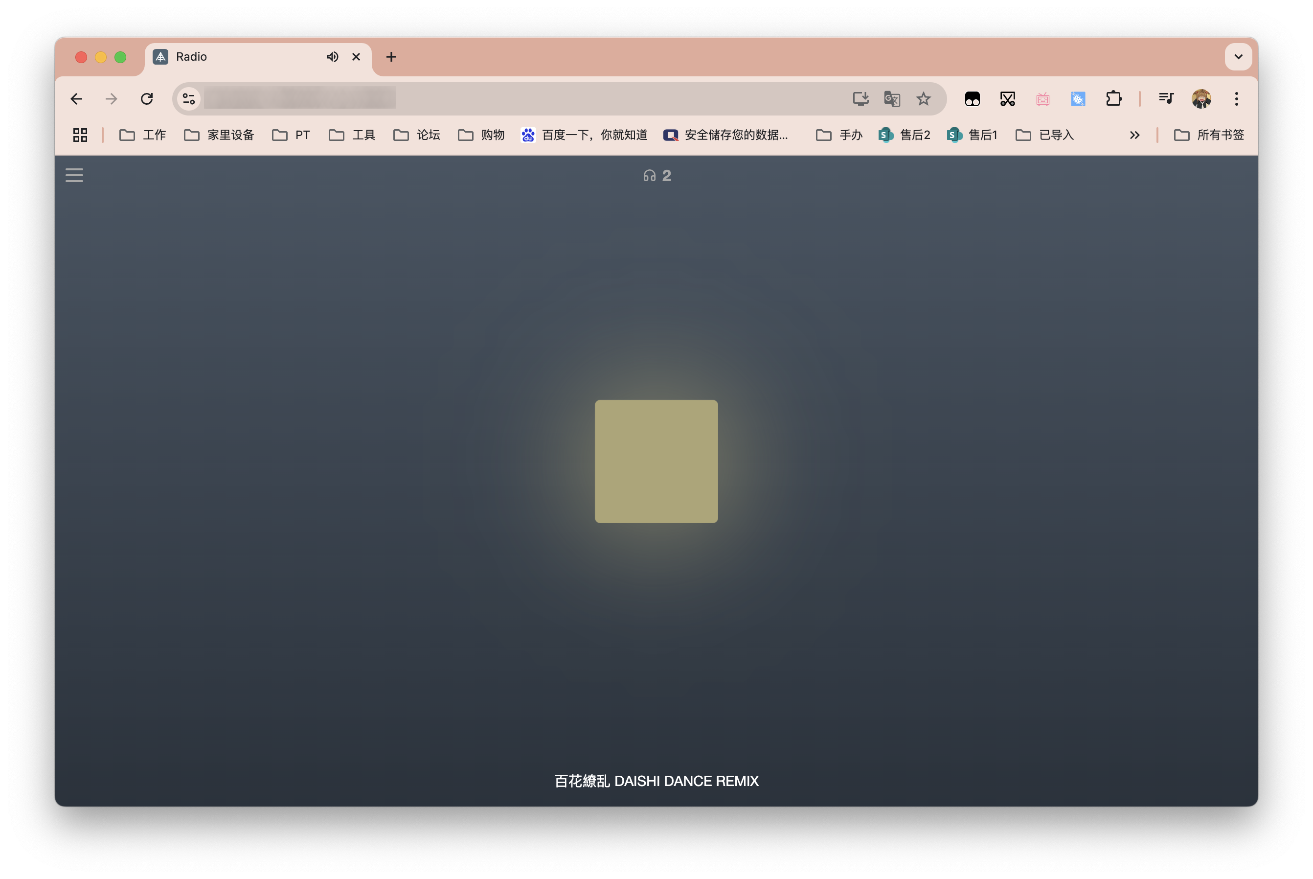Screen dimensions: 1313x879
Task: Open the 论坛 bookmark folder
Action: 417,135
